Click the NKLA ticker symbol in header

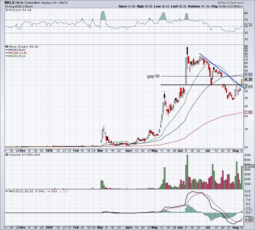[x=9, y=3]
